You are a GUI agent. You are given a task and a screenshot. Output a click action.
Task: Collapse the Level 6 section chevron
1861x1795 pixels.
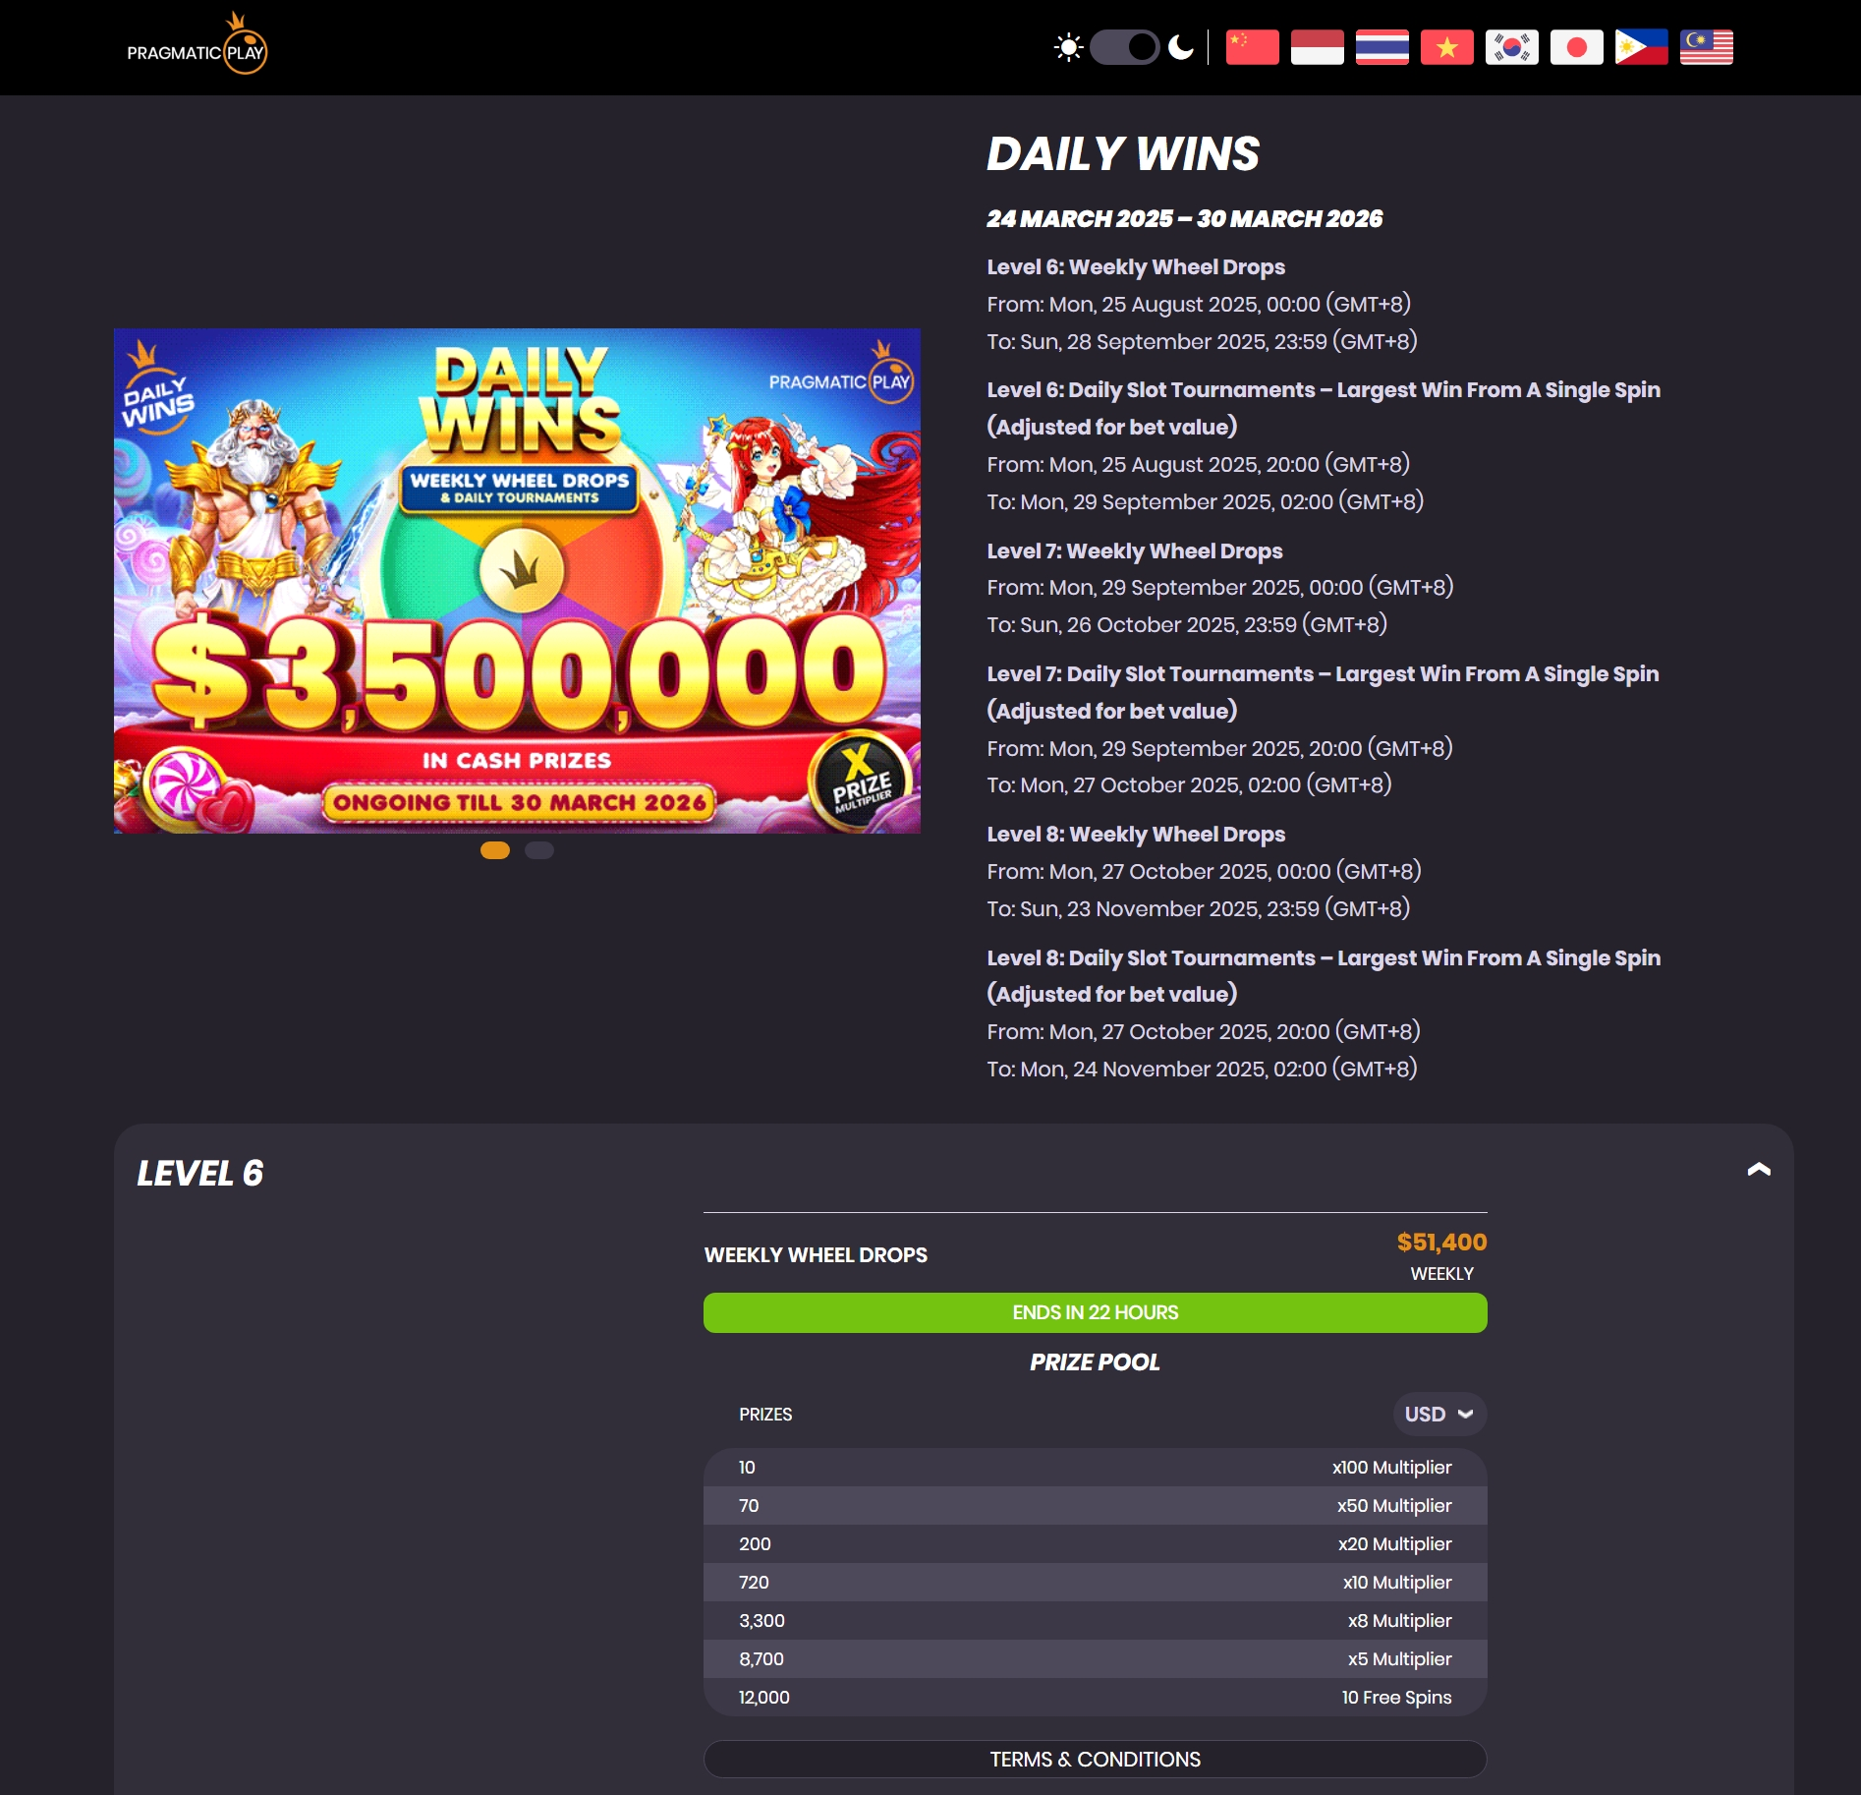1759,1169
